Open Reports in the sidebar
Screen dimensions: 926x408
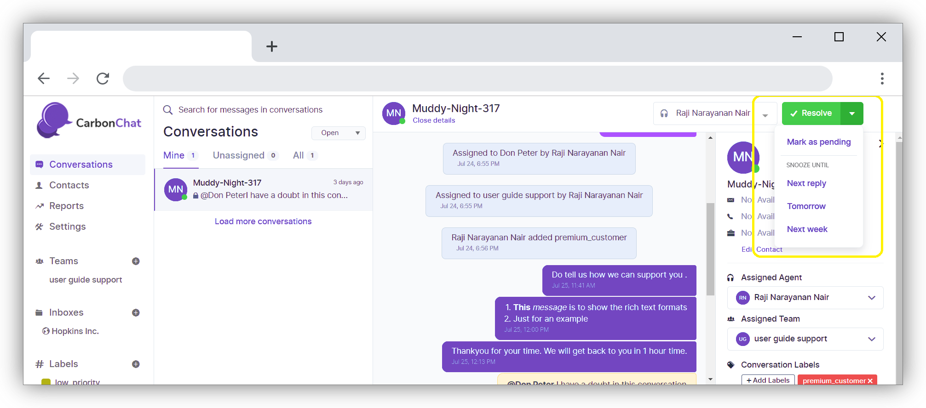click(x=66, y=206)
